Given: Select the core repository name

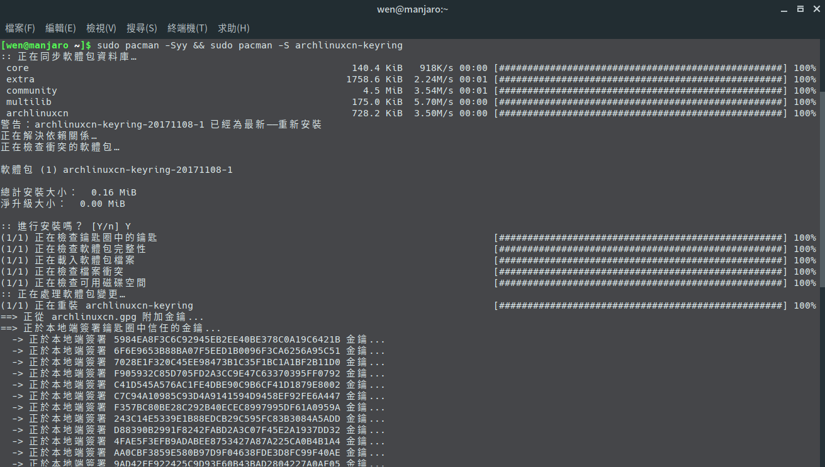Looking at the screenshot, I should point(18,68).
